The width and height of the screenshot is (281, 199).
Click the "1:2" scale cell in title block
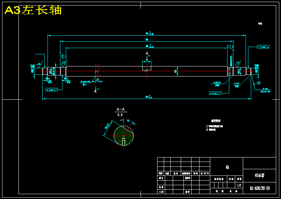tap(239, 185)
